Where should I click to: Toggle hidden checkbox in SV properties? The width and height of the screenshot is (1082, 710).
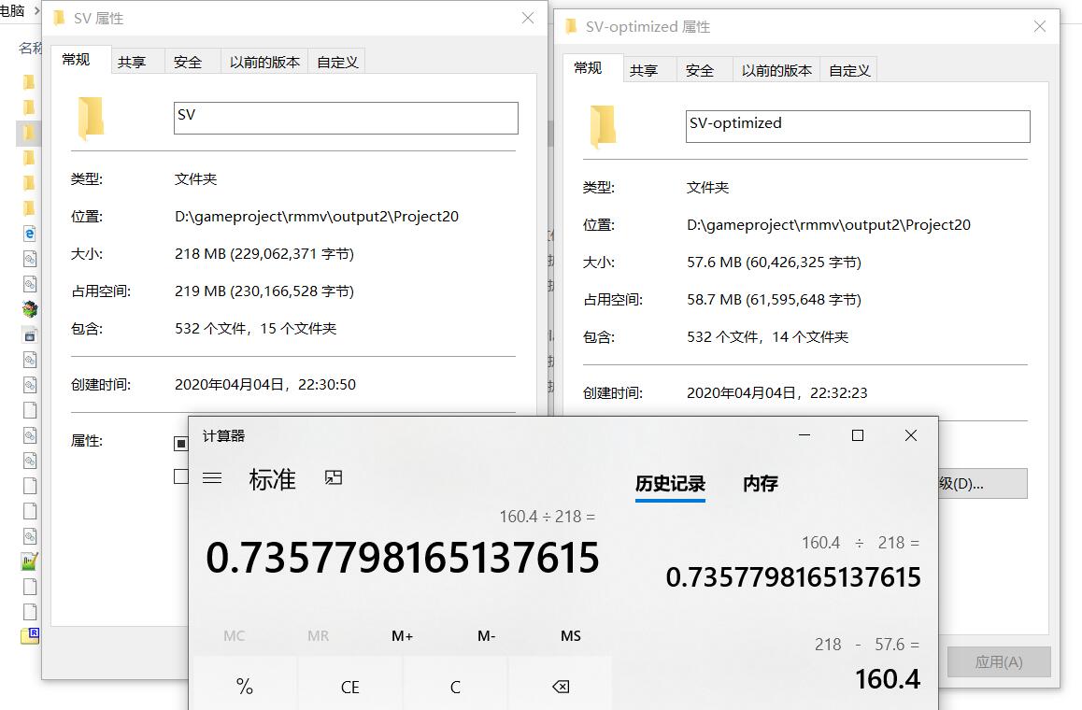(180, 476)
